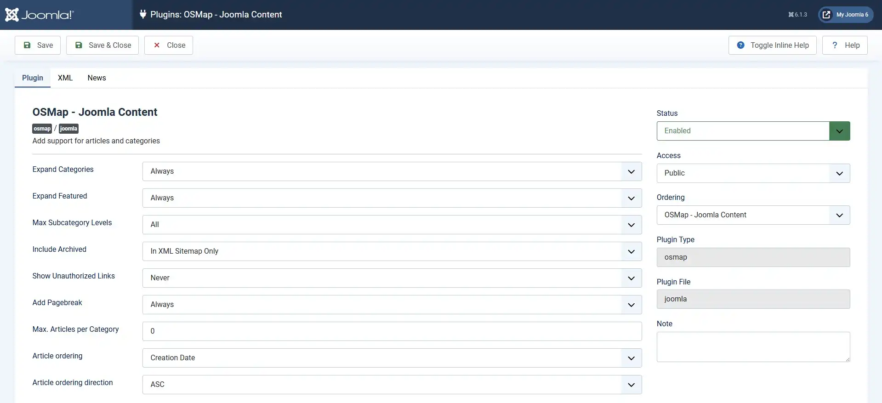The height and width of the screenshot is (403, 882).
Task: Click Save & Close
Action: click(102, 45)
